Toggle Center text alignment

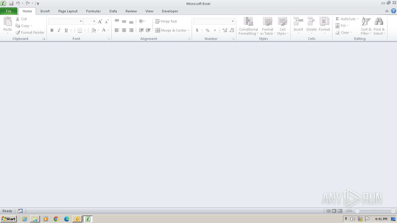[124, 30]
